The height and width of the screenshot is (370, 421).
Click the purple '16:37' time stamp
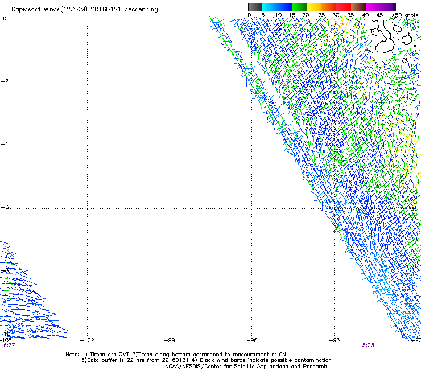(7, 346)
